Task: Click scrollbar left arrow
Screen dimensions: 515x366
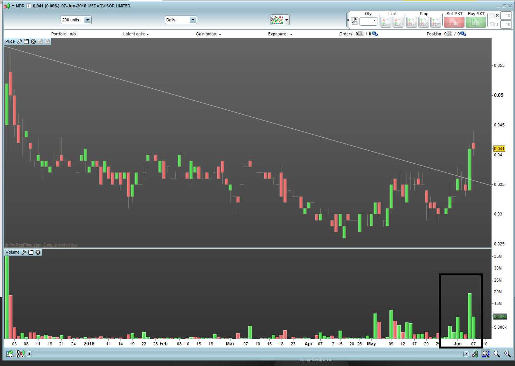Action: [x=29, y=354]
